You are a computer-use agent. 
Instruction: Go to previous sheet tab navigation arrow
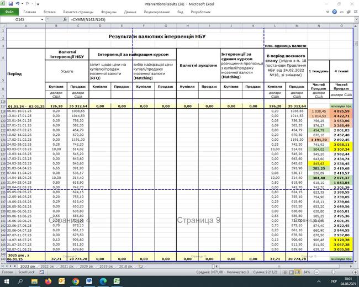(x=7, y=267)
